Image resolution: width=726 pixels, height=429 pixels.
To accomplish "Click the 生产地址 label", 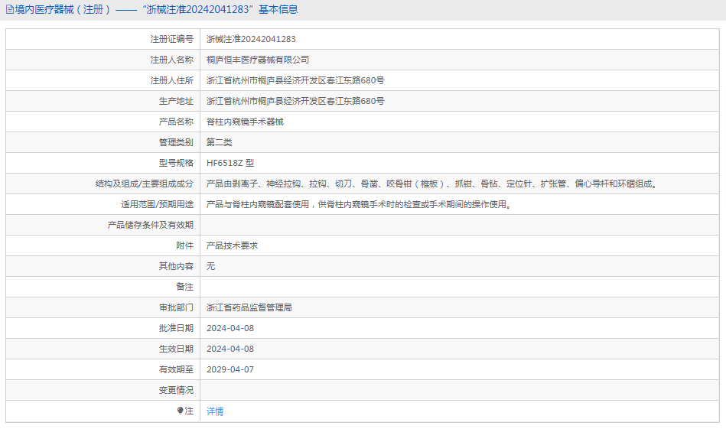I will (176, 101).
